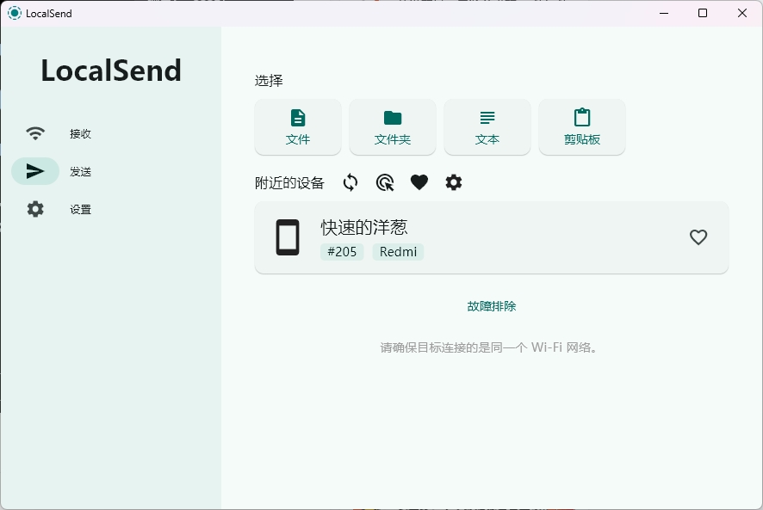The width and height of the screenshot is (763, 510).
Task: Click the paper plane send icon
Action: pos(35,171)
